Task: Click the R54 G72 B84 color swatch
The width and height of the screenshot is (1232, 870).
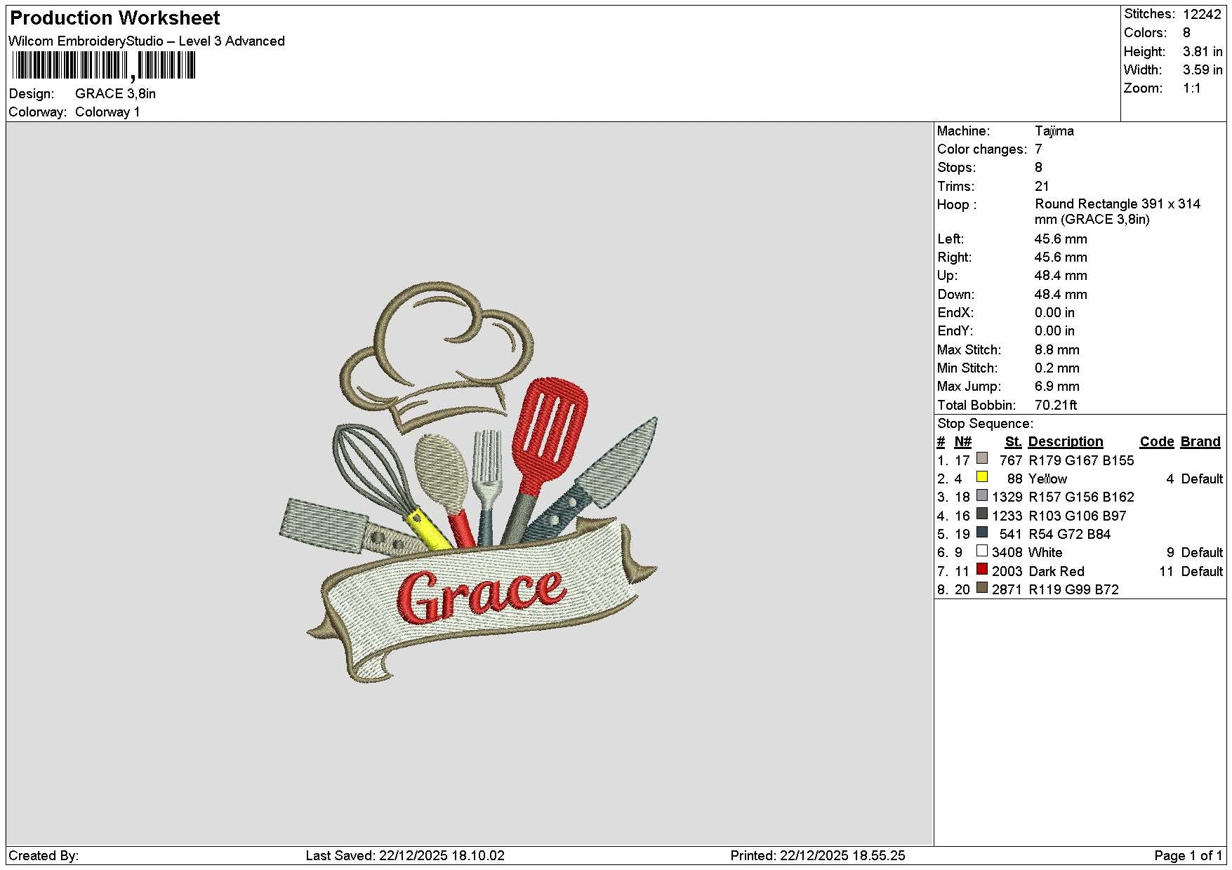Action: pos(982,533)
